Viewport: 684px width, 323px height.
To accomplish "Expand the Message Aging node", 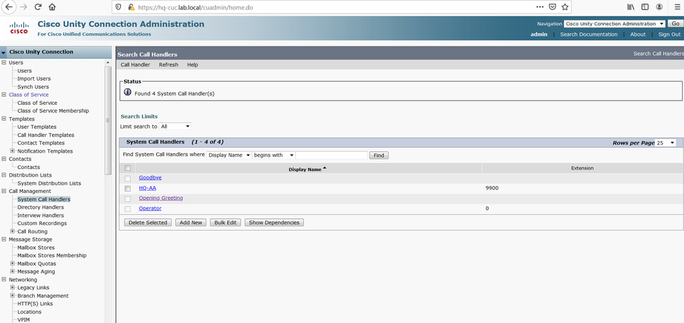I will pyautogui.click(x=12, y=271).
